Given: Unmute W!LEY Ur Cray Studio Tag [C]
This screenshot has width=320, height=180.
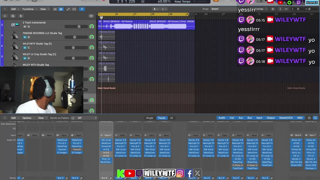Looking at the screenshot, I should [x=24, y=58].
